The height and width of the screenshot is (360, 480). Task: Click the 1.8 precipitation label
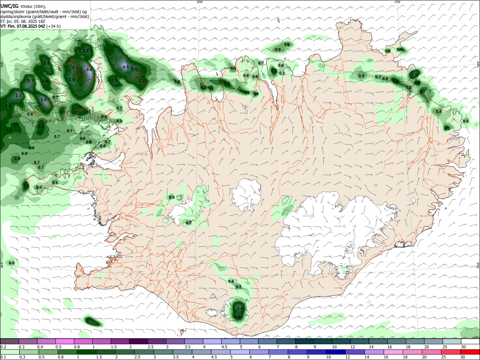(45, 81)
